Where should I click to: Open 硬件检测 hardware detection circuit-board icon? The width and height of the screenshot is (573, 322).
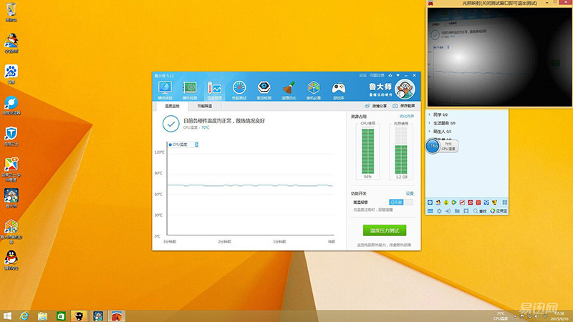click(x=190, y=90)
